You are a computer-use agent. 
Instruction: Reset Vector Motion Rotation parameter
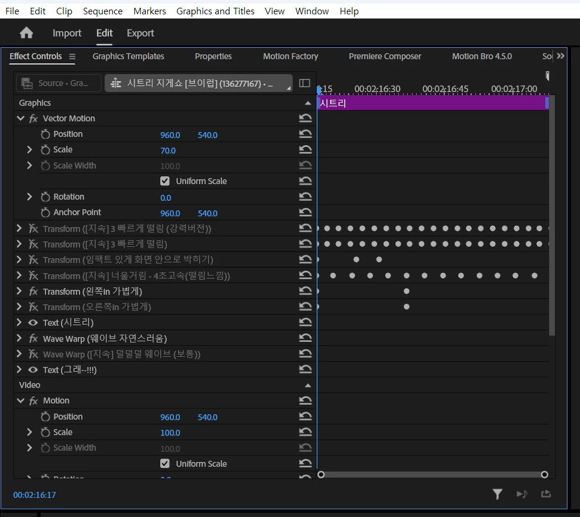coord(305,197)
